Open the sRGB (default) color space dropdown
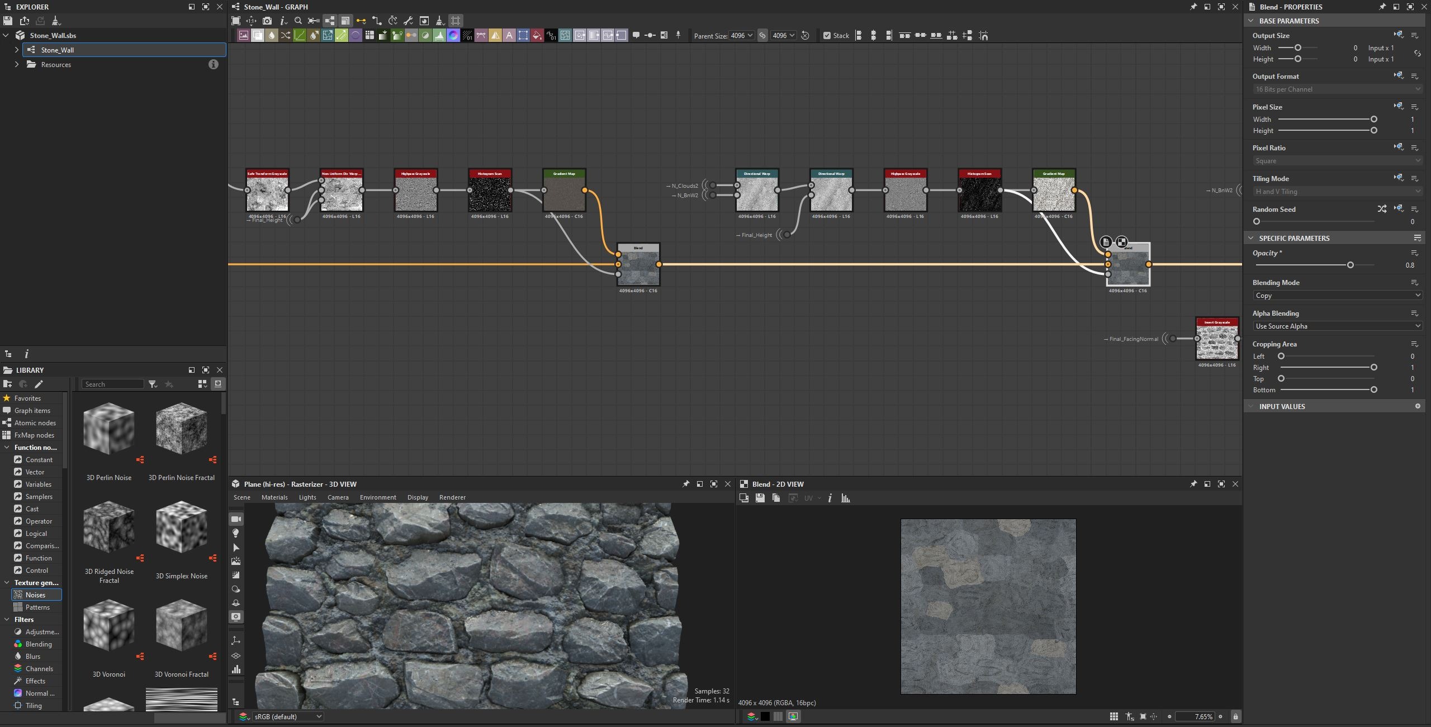This screenshot has height=727, width=1431. tap(287, 716)
